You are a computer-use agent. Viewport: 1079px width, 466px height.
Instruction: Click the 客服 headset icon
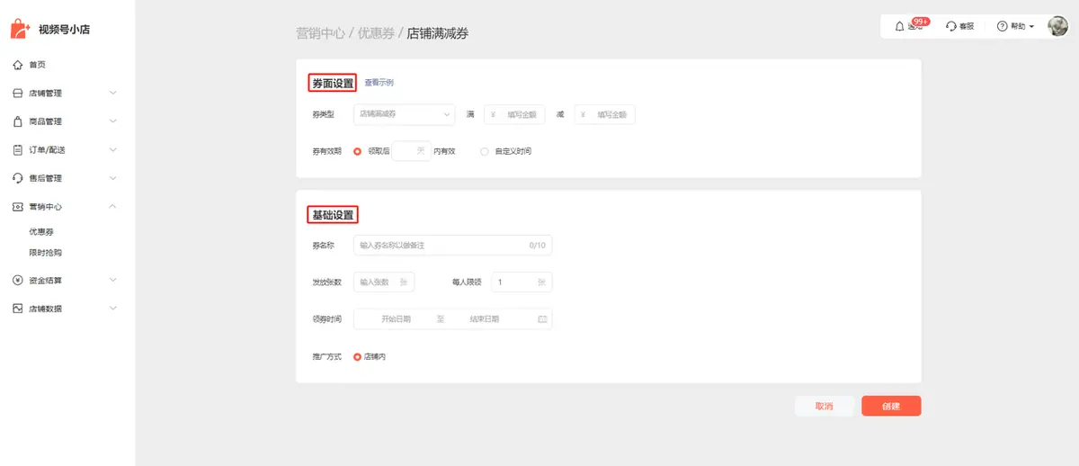(x=951, y=27)
